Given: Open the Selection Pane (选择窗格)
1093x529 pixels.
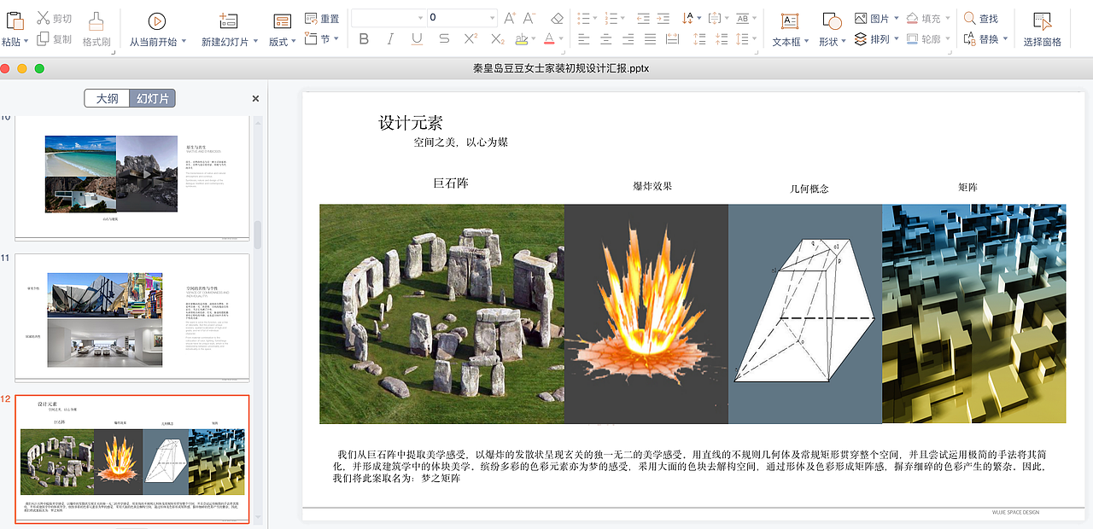Looking at the screenshot, I should [1043, 28].
